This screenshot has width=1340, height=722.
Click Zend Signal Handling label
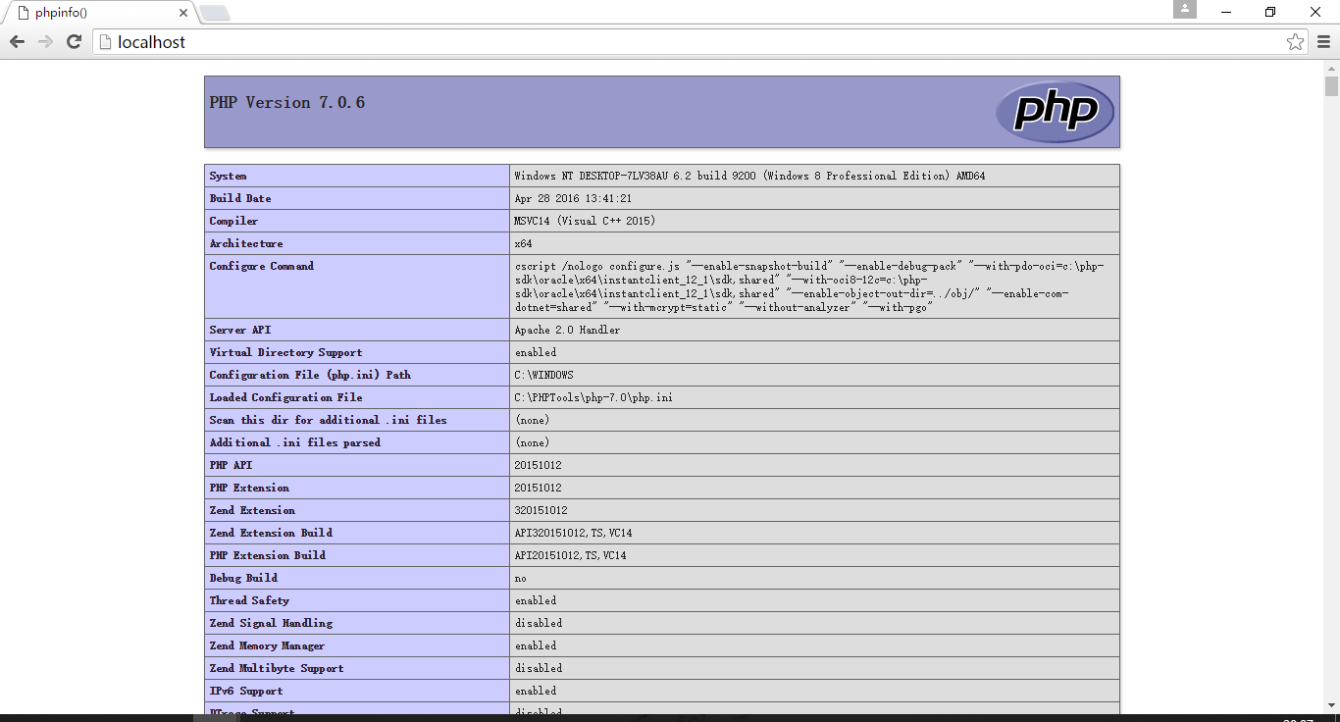(x=271, y=623)
